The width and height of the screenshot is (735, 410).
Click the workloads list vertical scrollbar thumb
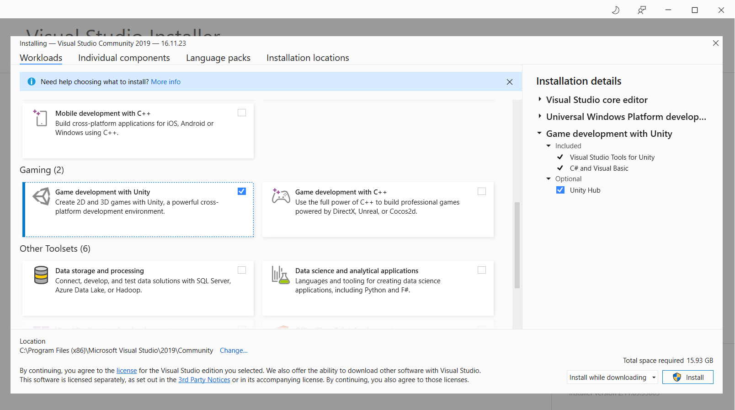coord(517,245)
